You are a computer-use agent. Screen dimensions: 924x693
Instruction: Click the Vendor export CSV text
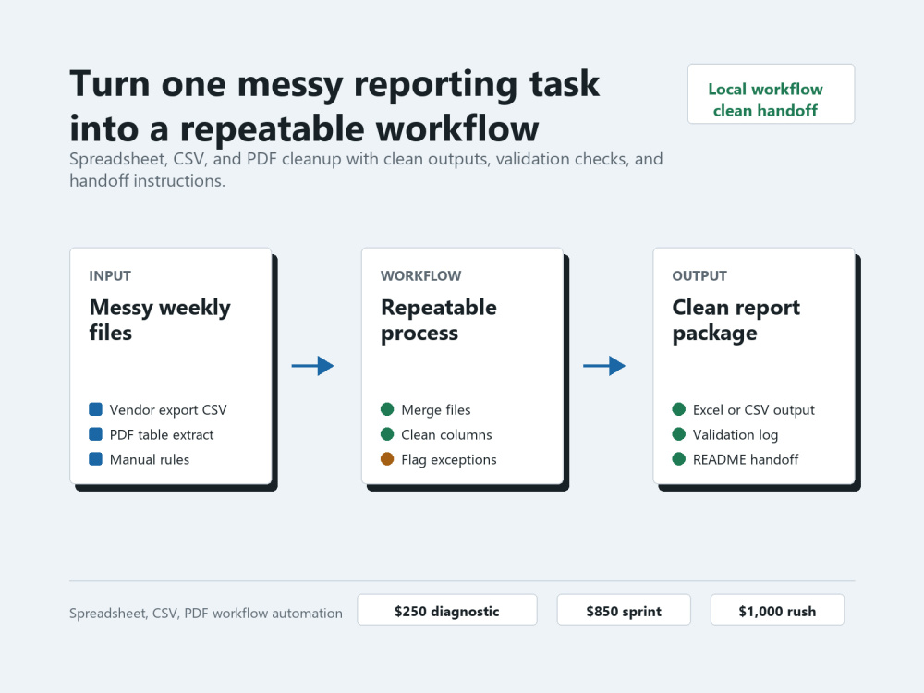click(168, 409)
